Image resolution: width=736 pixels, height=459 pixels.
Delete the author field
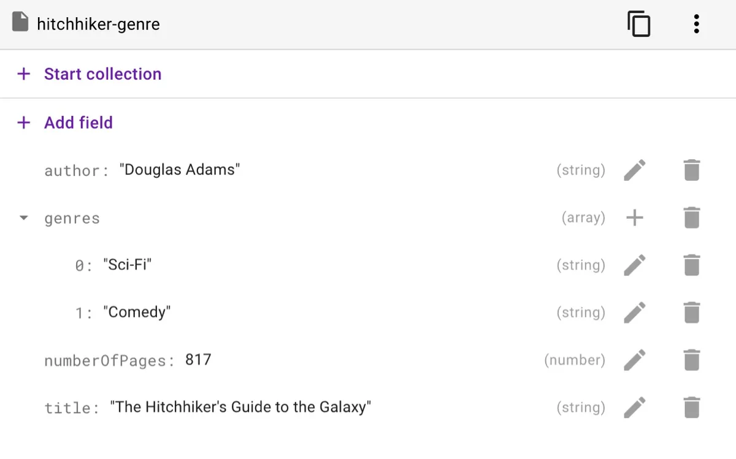tap(691, 170)
